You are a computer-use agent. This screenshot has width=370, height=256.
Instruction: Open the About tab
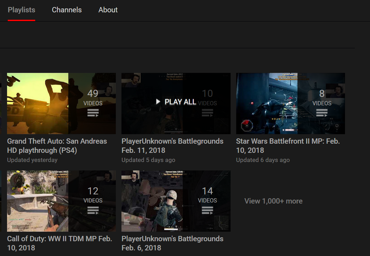pyautogui.click(x=108, y=10)
